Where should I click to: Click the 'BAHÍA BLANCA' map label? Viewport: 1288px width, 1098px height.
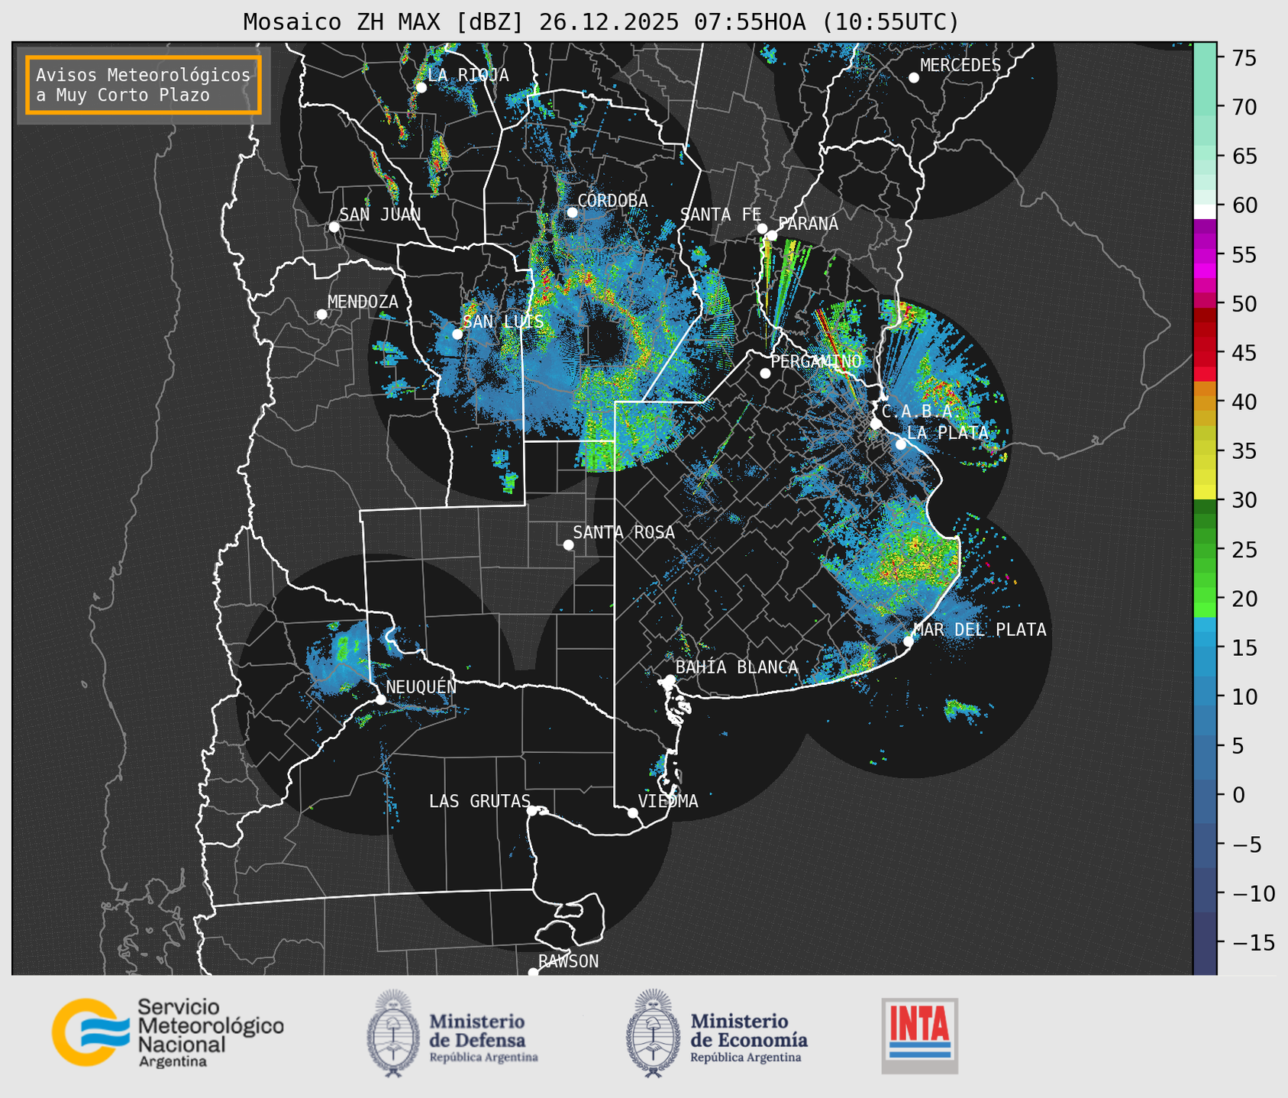737,667
